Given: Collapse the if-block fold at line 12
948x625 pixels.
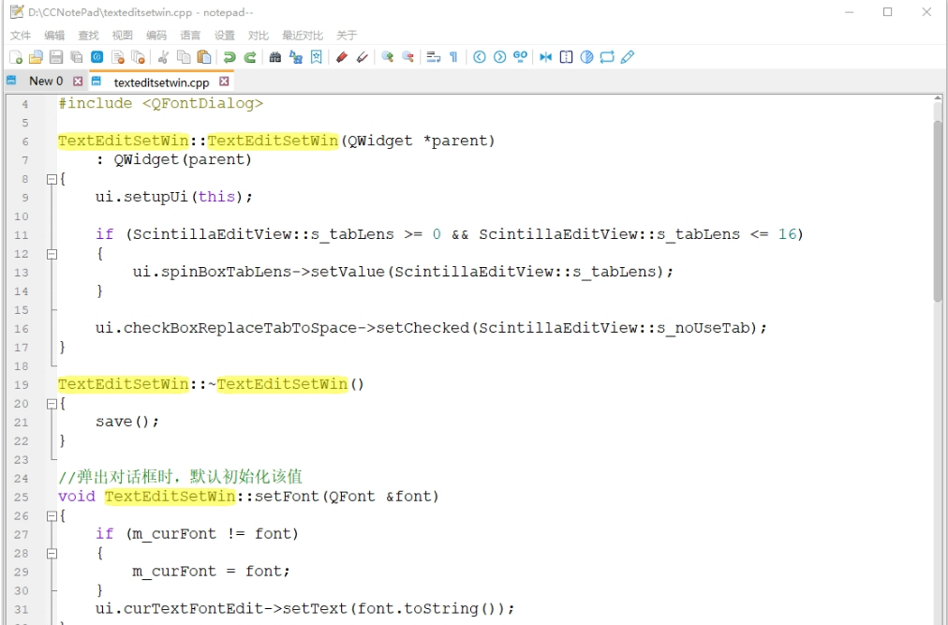Looking at the screenshot, I should pyautogui.click(x=52, y=254).
